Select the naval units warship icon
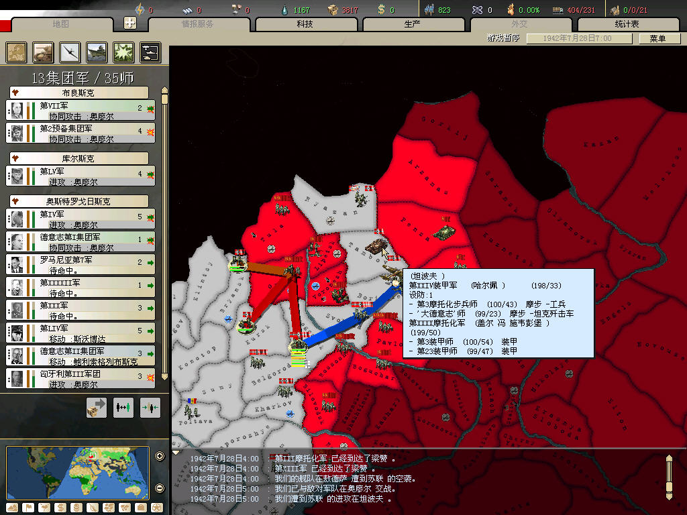This screenshot has width=687, height=515. click(97, 52)
